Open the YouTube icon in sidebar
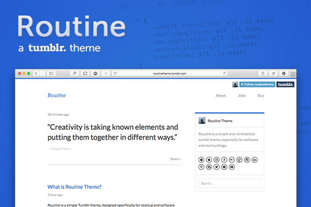The height and width of the screenshot is (207, 311). (232, 167)
